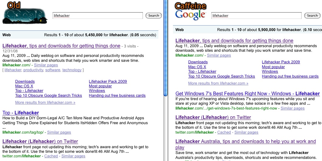Open Lifehacker on Twitter result in Old Google

pos(40,142)
